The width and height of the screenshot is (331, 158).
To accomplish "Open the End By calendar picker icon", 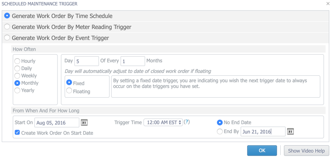I will [x=290, y=132].
